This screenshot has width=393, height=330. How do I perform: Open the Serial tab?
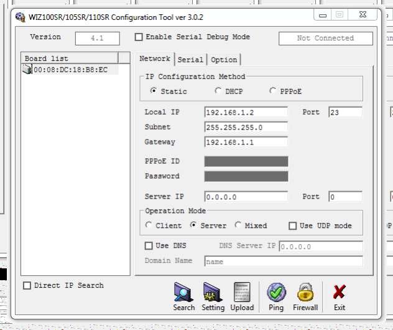click(x=190, y=60)
